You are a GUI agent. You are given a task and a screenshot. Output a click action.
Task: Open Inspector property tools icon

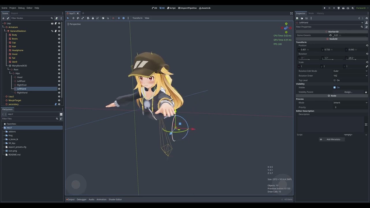tap(367, 27)
